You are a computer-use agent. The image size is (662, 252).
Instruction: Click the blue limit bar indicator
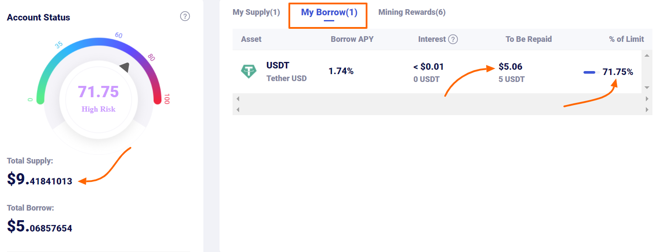(x=589, y=72)
